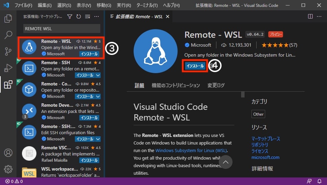Open the Accounts menu icon
The height and width of the screenshot is (185, 327).
click(8, 153)
